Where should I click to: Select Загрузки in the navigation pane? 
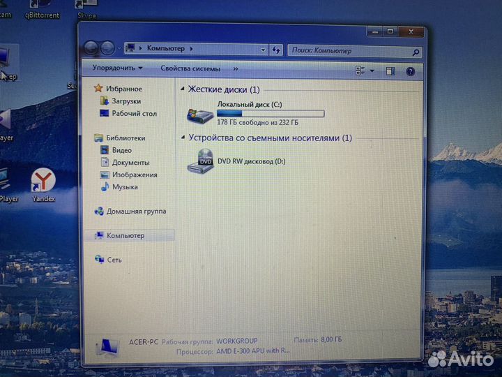pos(125,101)
